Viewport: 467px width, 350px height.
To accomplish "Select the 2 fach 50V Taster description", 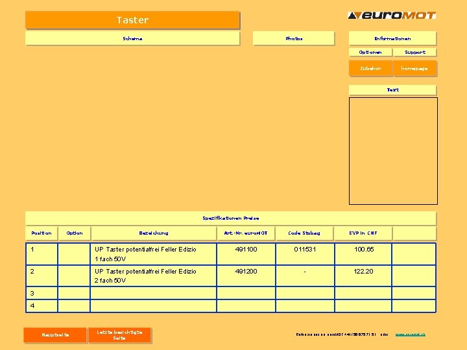I will point(153,276).
